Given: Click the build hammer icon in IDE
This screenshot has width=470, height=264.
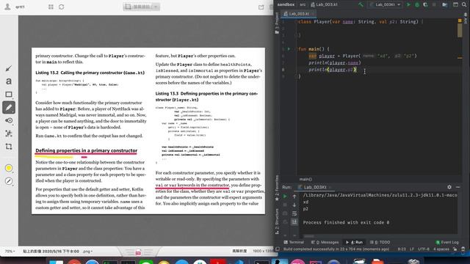Looking at the screenshot, I should pyautogui.click(x=361, y=4).
